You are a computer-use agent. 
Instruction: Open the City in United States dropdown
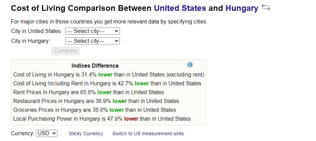click(x=92, y=31)
